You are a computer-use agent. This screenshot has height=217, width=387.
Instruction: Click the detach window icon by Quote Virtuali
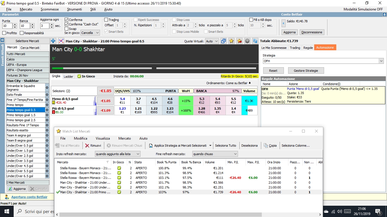(x=224, y=41)
